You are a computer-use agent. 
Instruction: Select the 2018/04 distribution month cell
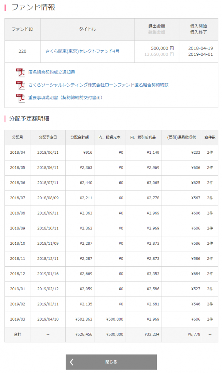(x=18, y=153)
